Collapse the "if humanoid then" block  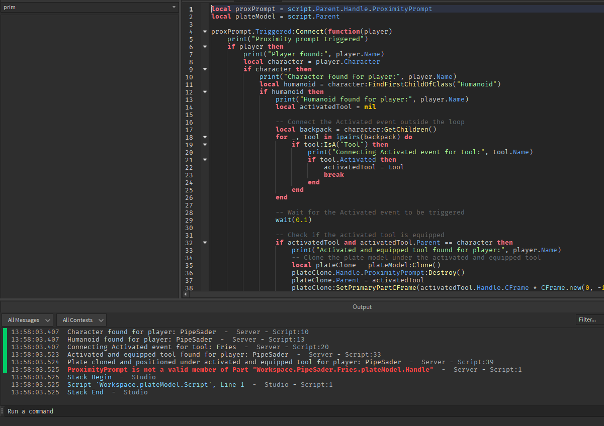point(205,91)
